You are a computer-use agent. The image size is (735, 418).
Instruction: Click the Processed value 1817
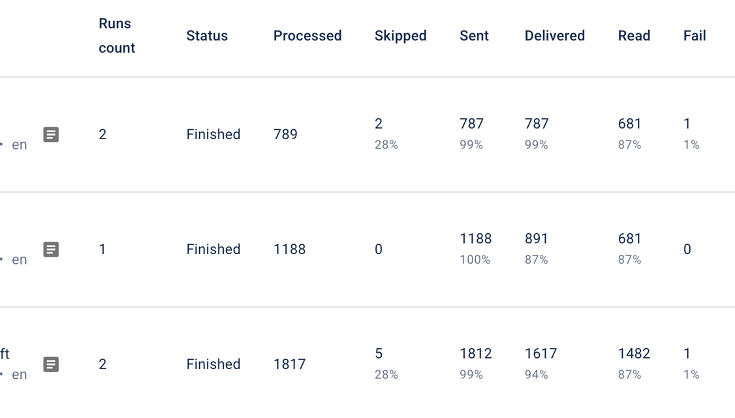pyautogui.click(x=289, y=364)
